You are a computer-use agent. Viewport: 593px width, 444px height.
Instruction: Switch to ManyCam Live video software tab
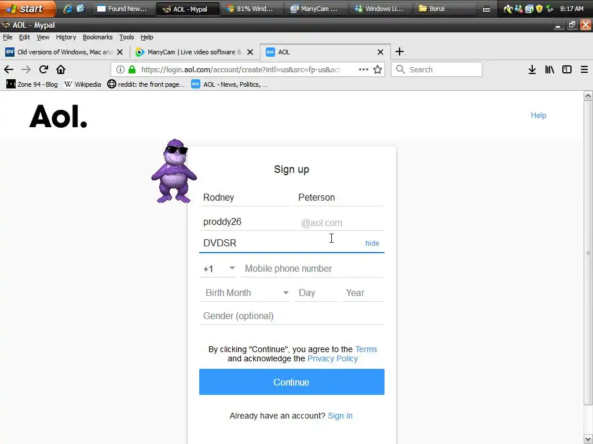[193, 52]
